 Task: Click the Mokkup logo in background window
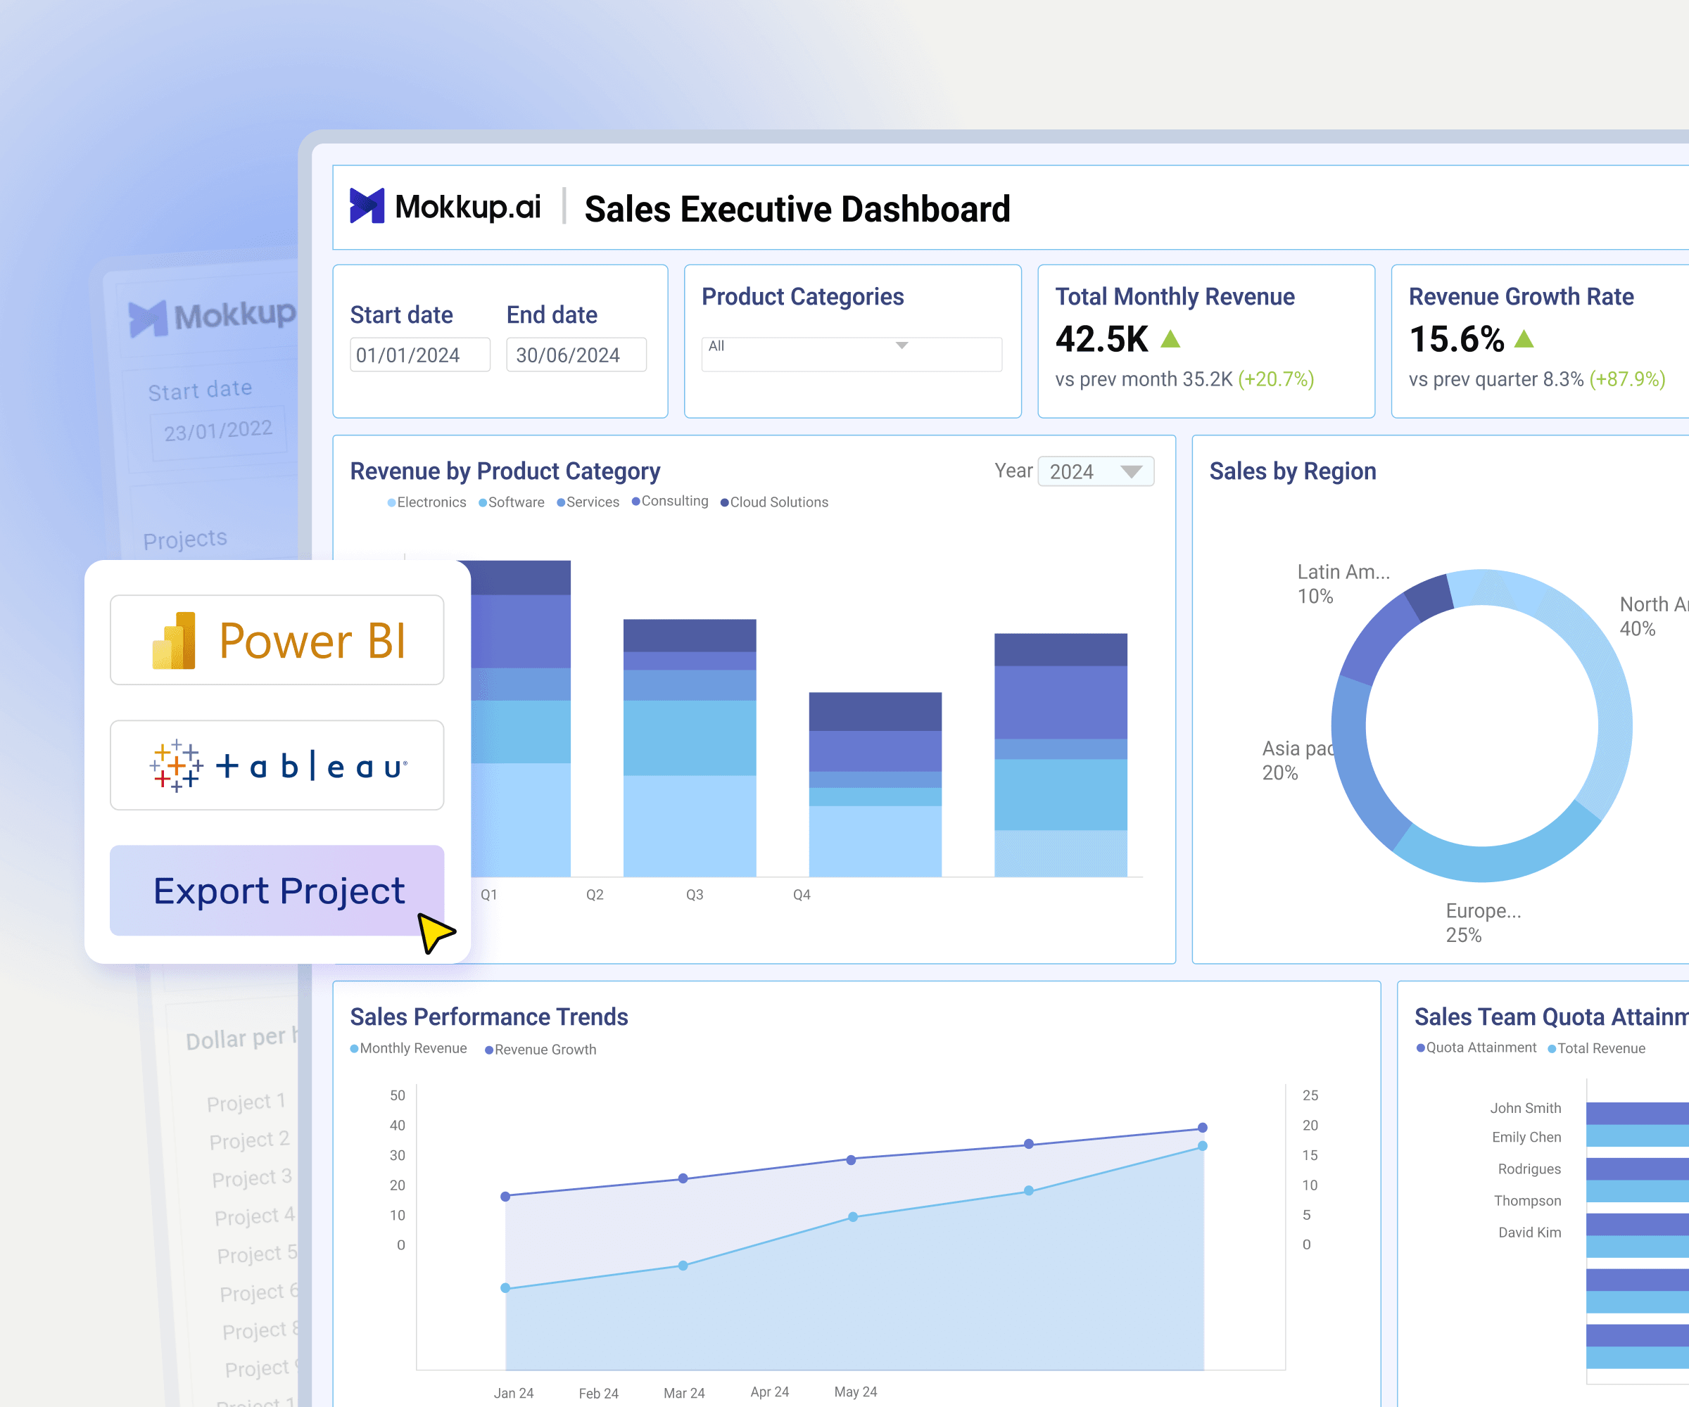148,319
